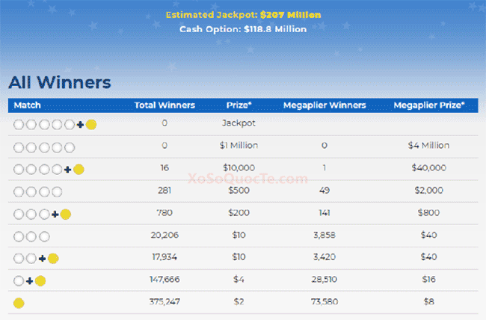
Task: Click the first white ball in the $500 row
Action: [19, 192]
